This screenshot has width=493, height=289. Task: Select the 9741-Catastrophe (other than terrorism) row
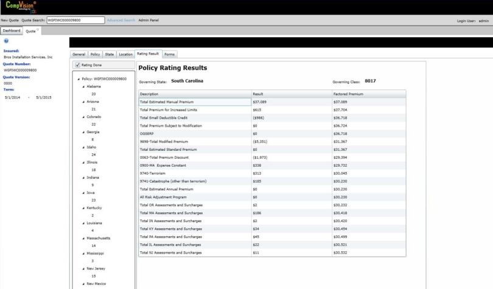[272, 181]
